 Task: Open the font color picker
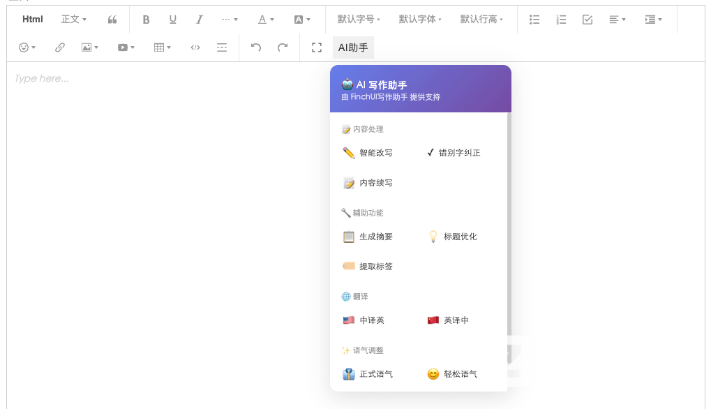(266, 20)
